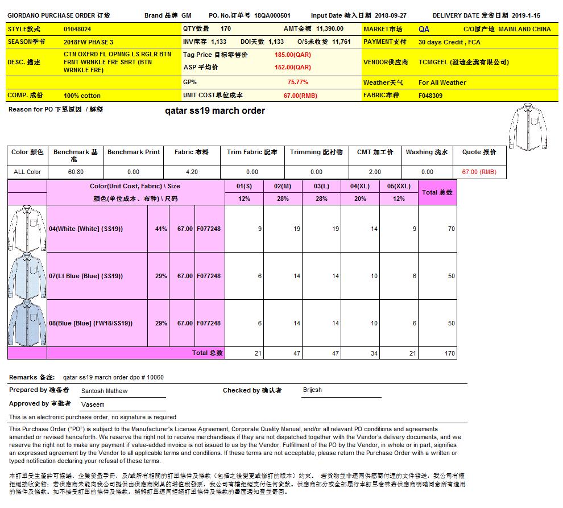The width and height of the screenshot is (563, 508).
Task: Click the 04(White [White] (SS19)) color label
Action: pos(86,229)
